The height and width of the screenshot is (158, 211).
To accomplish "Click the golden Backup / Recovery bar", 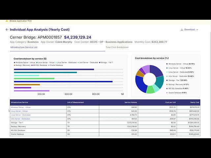I will pos(27,85).
